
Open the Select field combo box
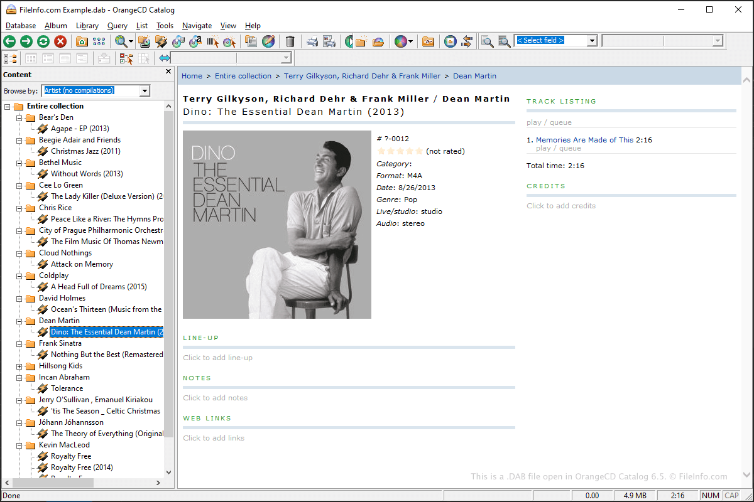click(555, 41)
